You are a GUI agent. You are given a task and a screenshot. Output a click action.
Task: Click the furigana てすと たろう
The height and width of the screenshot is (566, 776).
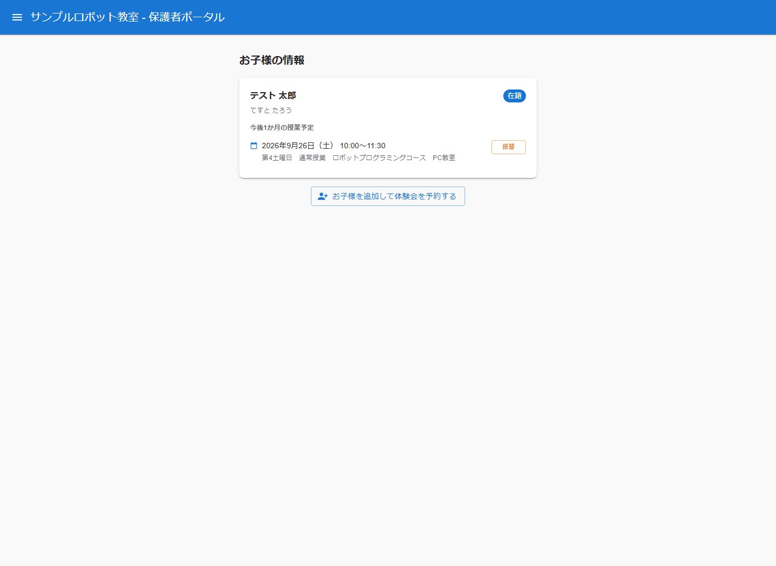[x=271, y=110]
